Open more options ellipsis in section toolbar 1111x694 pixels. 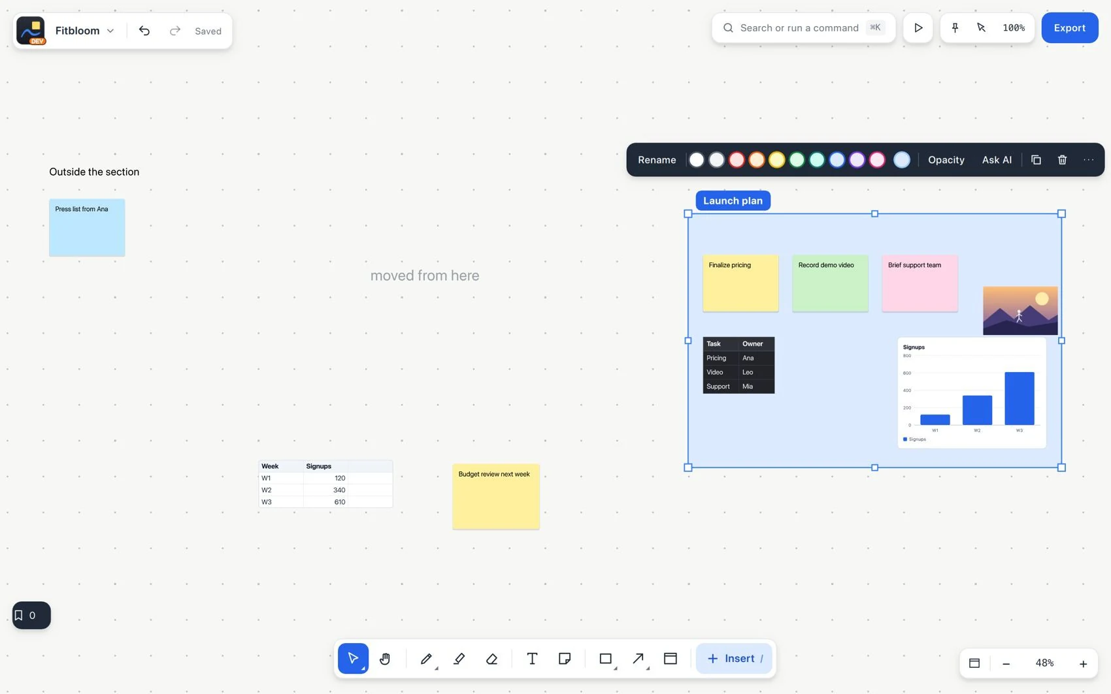pos(1089,160)
